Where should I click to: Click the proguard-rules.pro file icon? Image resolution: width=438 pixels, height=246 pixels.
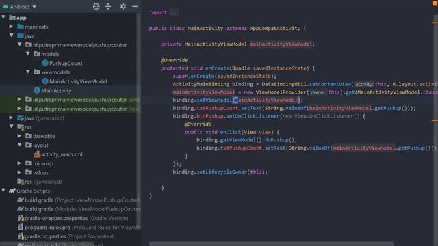point(21,228)
